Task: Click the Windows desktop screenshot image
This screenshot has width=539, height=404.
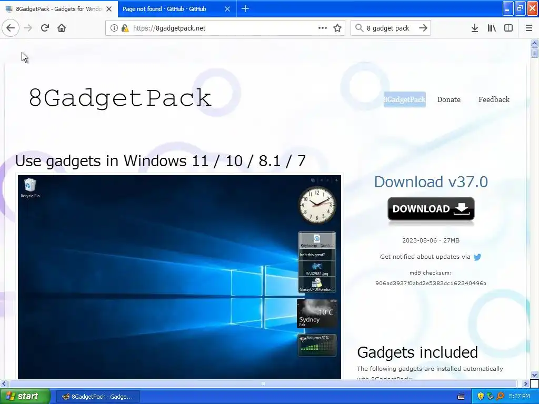Action: (179, 277)
